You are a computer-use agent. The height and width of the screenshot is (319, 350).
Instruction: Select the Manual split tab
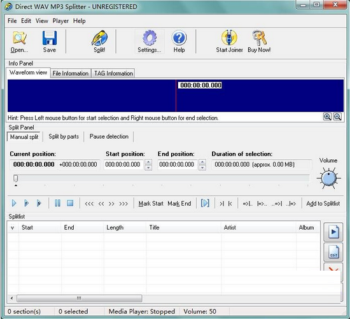pyautogui.click(x=24, y=137)
